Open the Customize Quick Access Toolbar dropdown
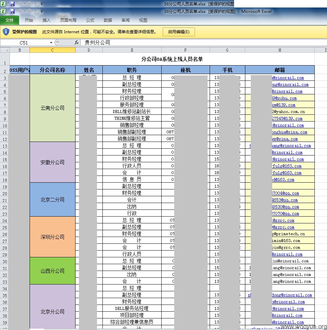This screenshot has height=330, width=327. click(42, 11)
